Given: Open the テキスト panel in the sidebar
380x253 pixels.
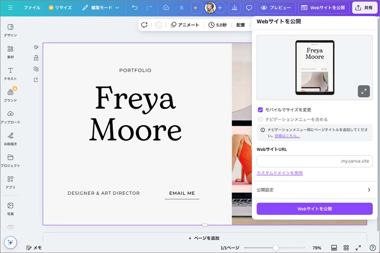Looking at the screenshot, I should tap(10, 73).
